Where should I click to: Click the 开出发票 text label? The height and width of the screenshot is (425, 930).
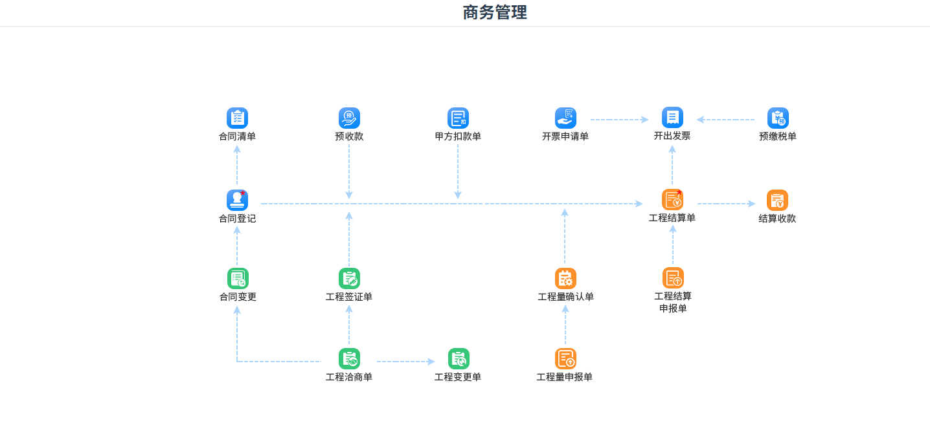pos(672,136)
